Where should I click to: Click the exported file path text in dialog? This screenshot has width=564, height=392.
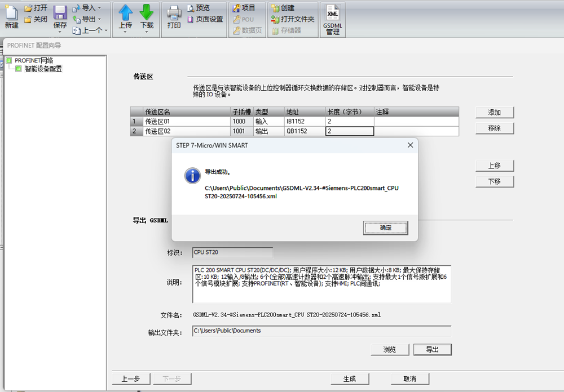pyautogui.click(x=301, y=192)
